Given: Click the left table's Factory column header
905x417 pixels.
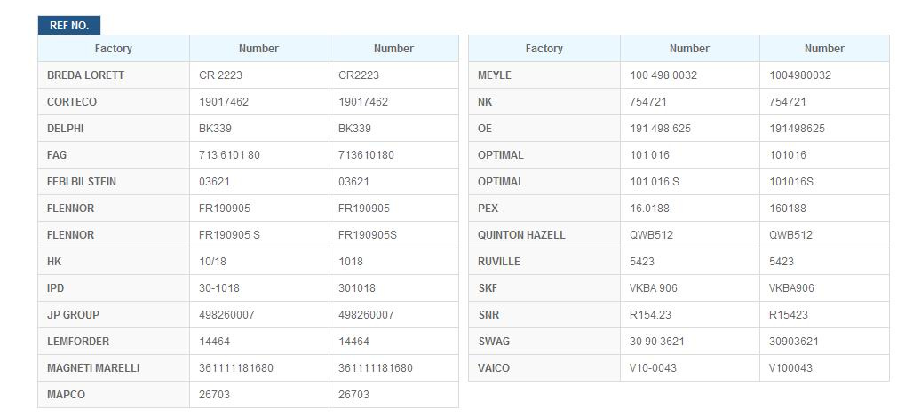Looking at the screenshot, I should (x=114, y=49).
